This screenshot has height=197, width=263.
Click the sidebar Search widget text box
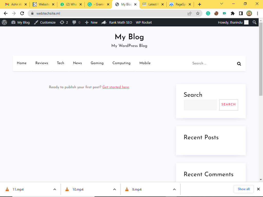click(200, 105)
